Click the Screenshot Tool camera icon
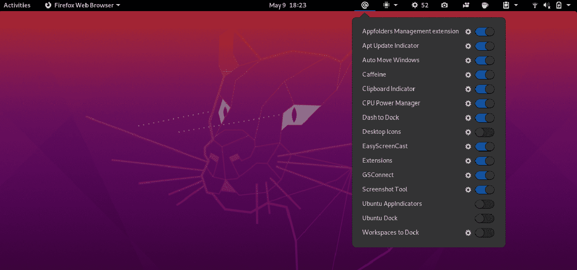 pyautogui.click(x=444, y=5)
